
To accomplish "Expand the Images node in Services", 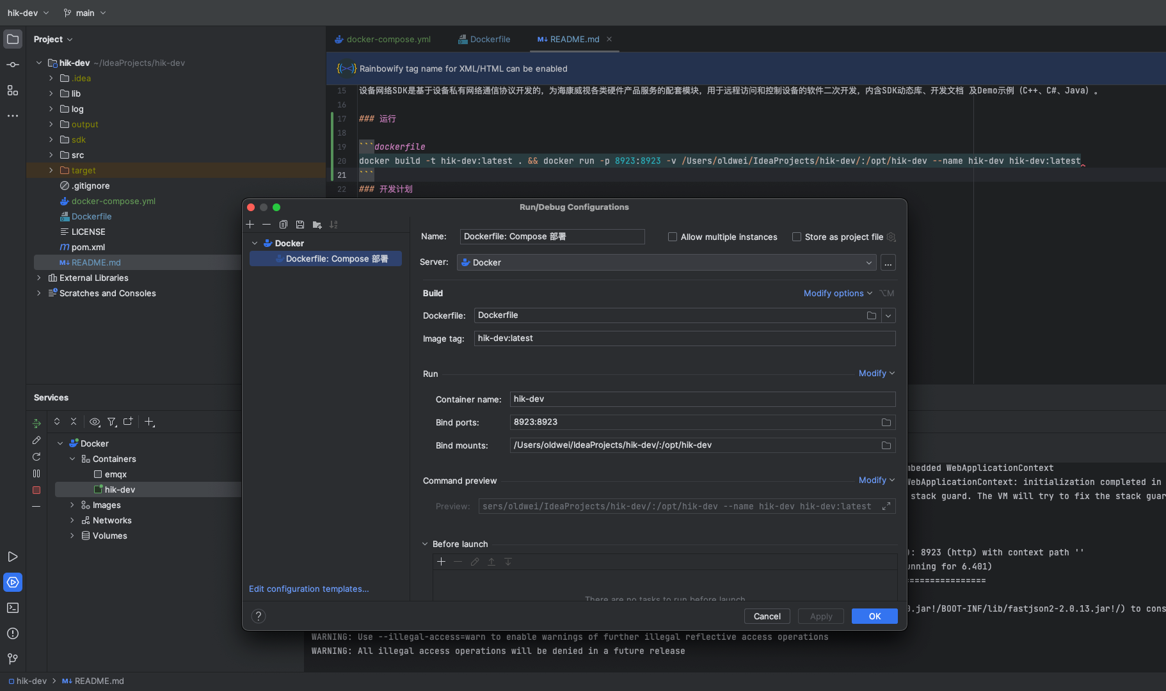I will pos(72,505).
